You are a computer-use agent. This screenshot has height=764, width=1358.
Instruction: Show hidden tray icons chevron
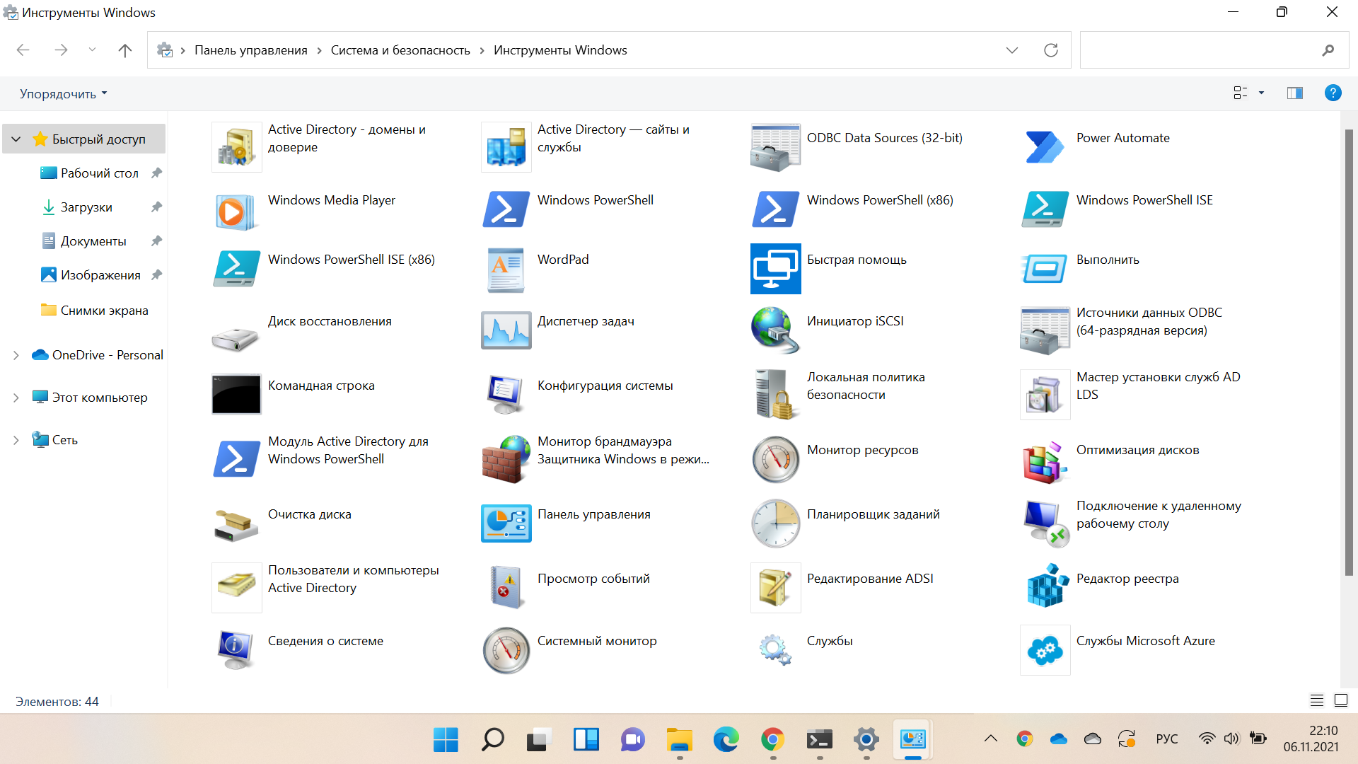pyautogui.click(x=991, y=739)
